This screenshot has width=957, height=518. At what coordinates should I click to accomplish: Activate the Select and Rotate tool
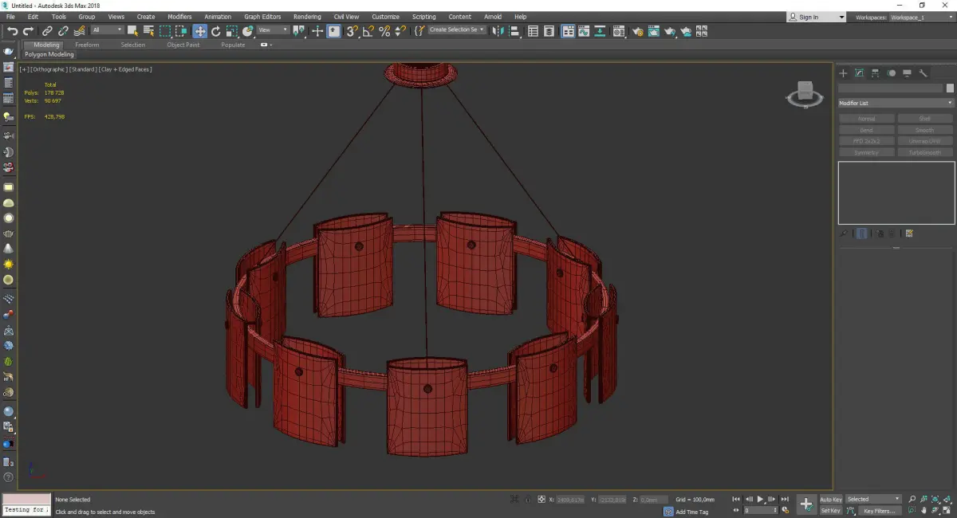tap(215, 31)
